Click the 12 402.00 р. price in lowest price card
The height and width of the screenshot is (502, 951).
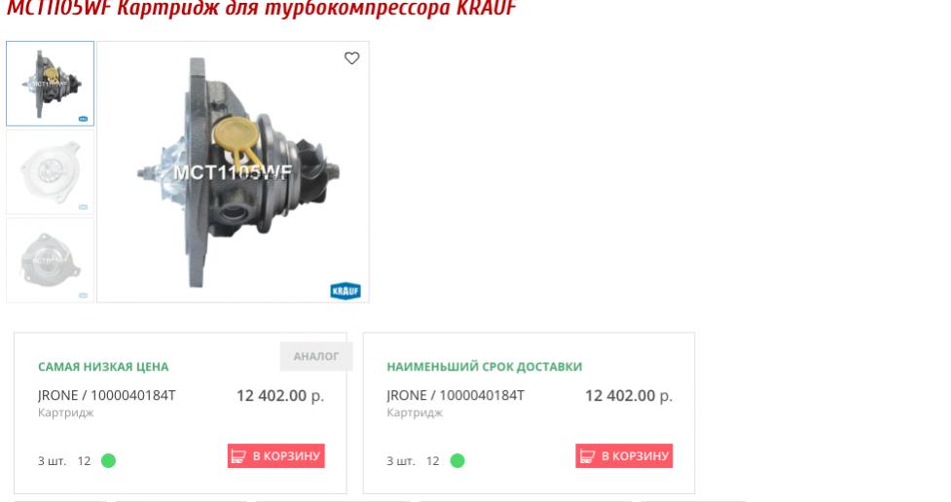(x=280, y=396)
